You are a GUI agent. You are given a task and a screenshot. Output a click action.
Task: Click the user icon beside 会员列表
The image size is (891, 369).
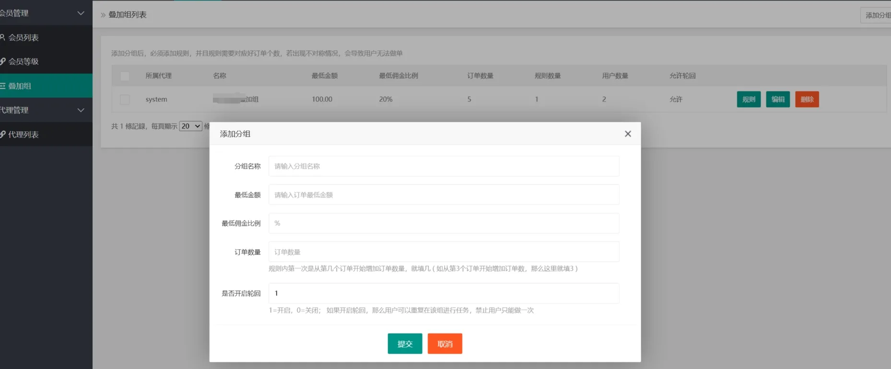point(2,37)
